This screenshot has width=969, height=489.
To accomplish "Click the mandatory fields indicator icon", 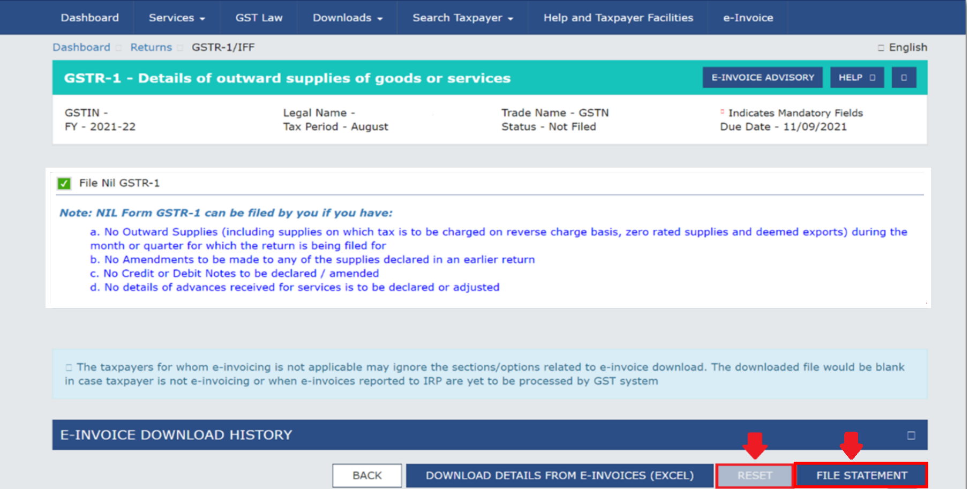I will click(722, 112).
